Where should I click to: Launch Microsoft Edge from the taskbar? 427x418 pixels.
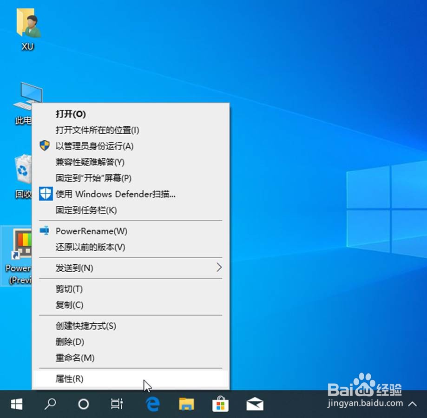tap(151, 405)
